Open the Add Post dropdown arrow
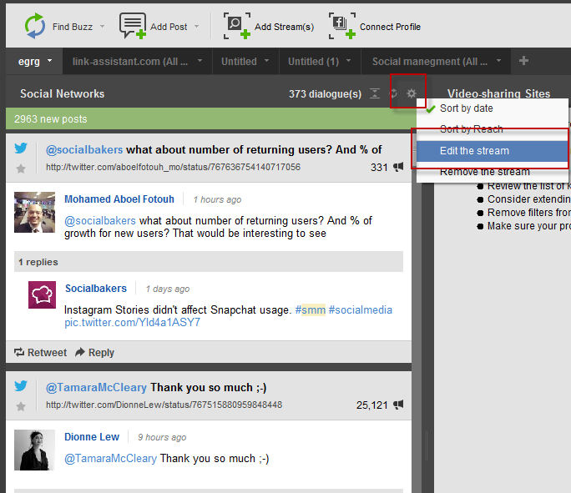571x493 pixels. 197,26
